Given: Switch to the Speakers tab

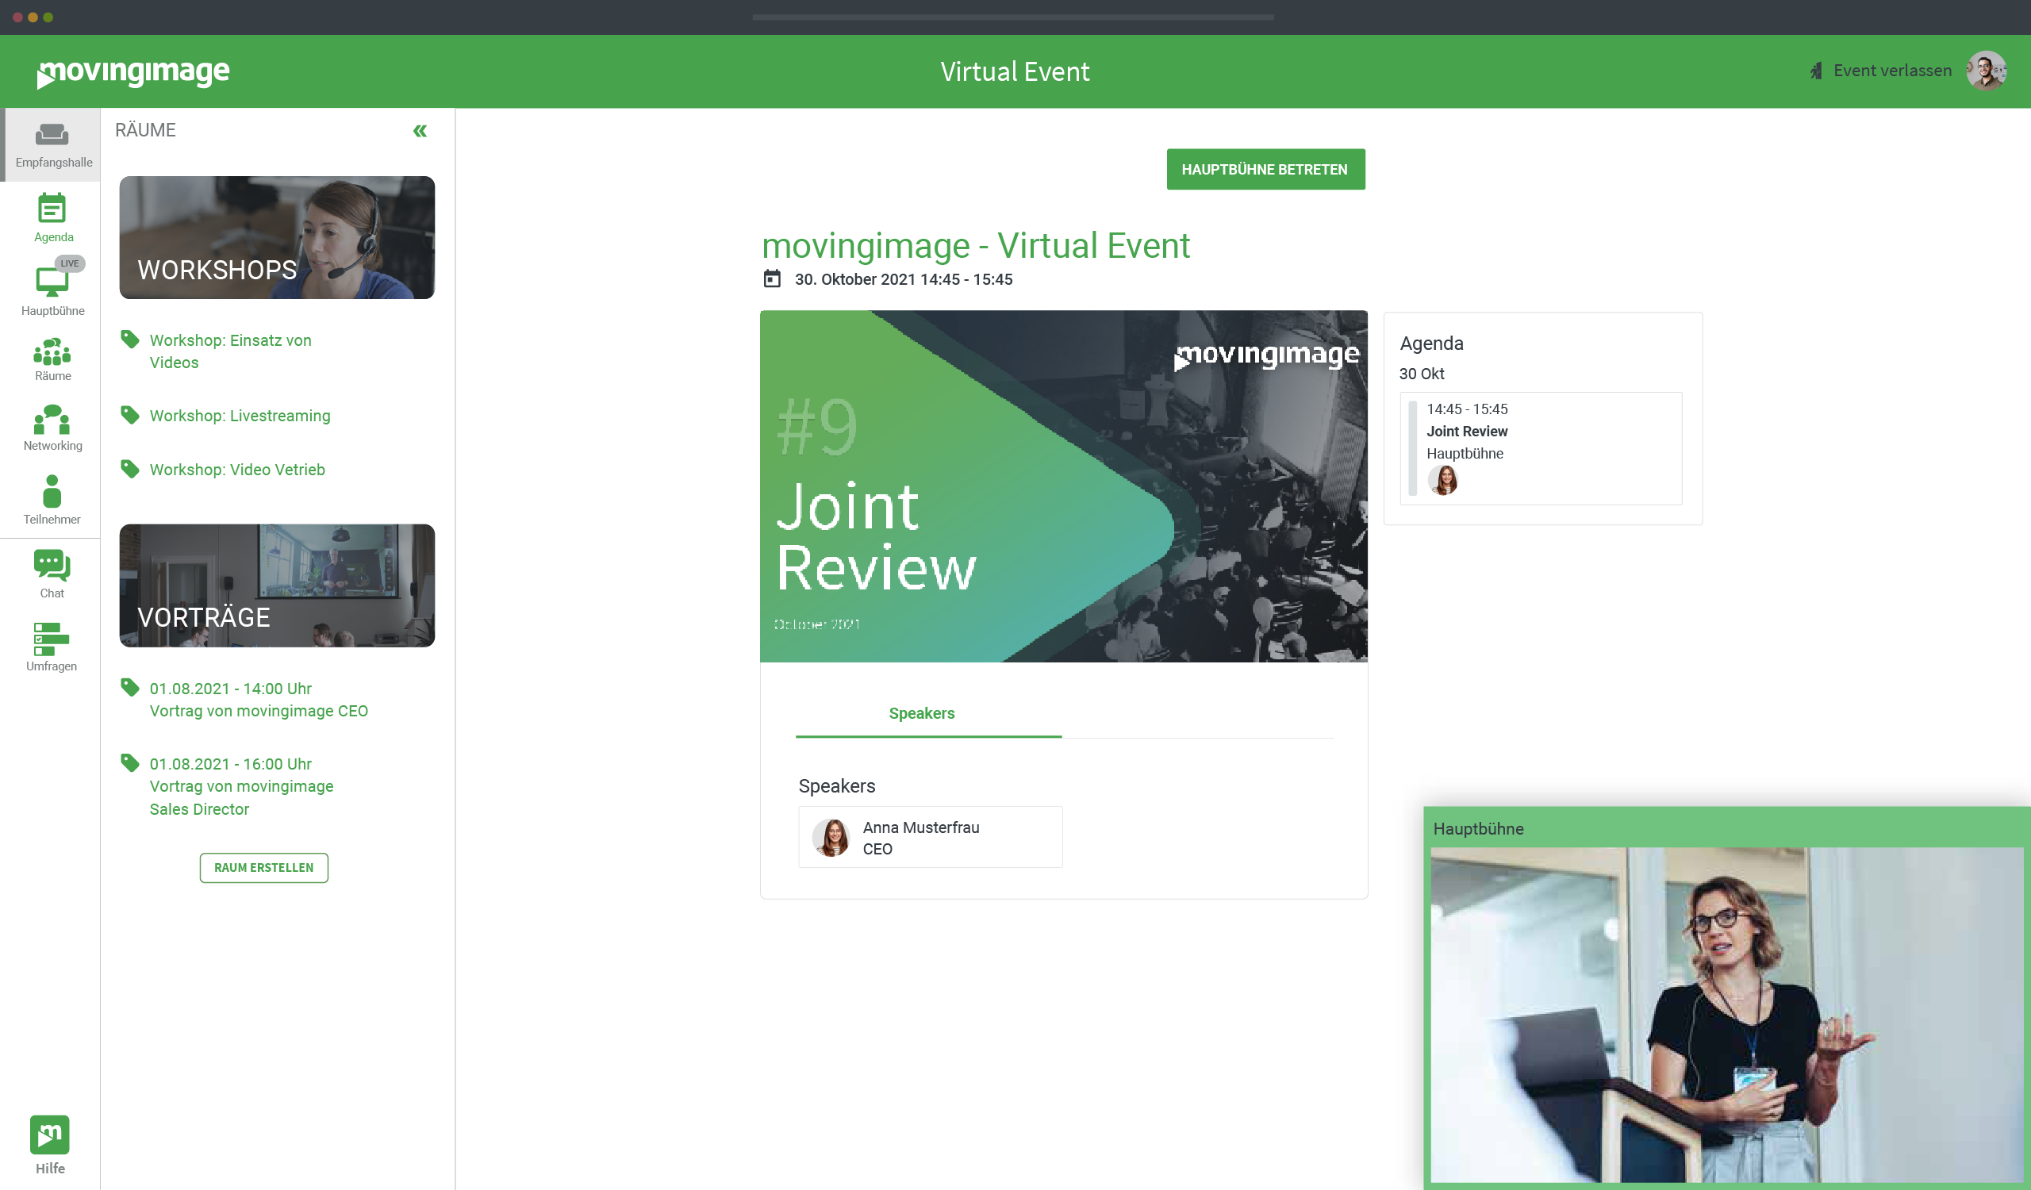Looking at the screenshot, I should [x=921, y=714].
